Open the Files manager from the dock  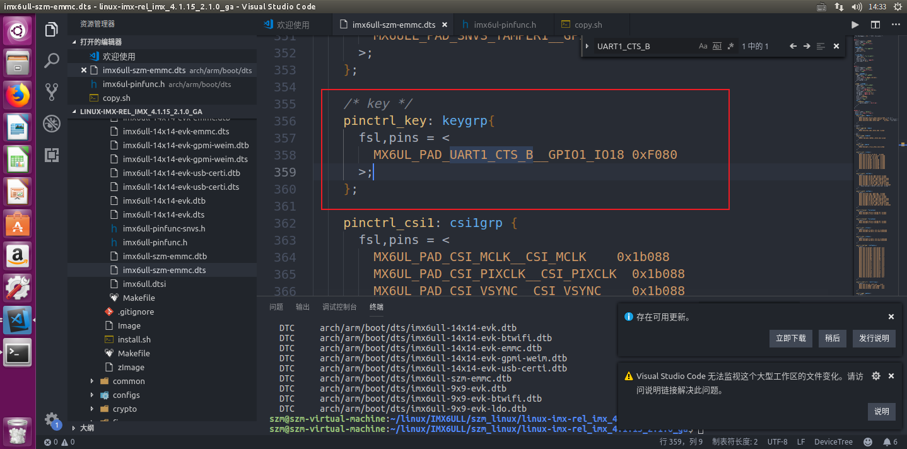(x=18, y=63)
